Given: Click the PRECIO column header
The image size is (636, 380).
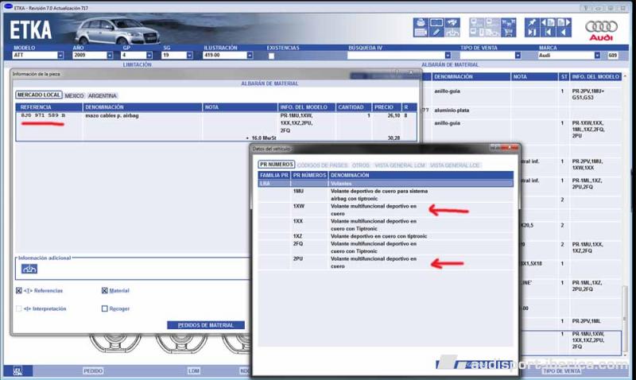Looking at the screenshot, I should click(x=386, y=107).
